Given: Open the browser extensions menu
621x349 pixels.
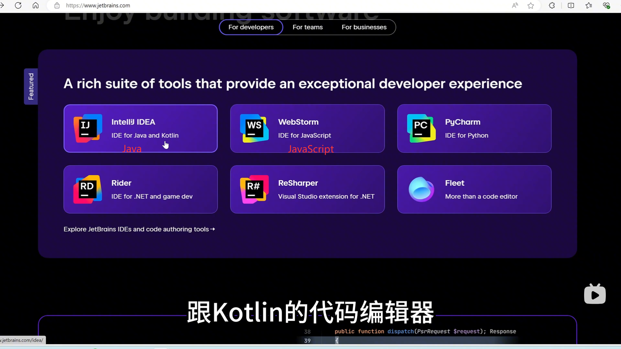Looking at the screenshot, I should click(552, 5).
